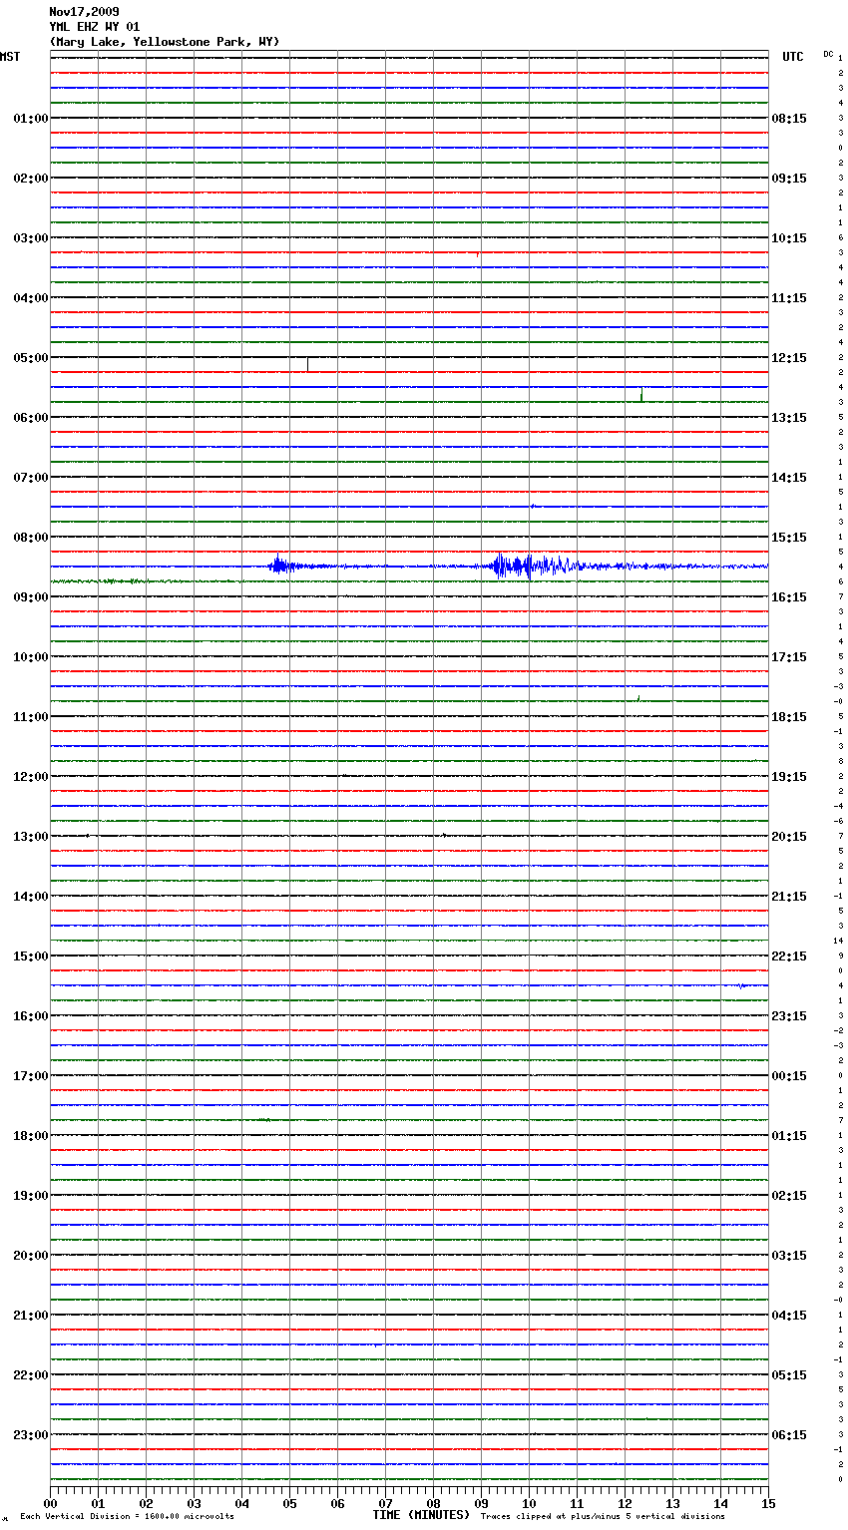
Task: Click the UTC time label '11:15'
Action: pos(789,298)
